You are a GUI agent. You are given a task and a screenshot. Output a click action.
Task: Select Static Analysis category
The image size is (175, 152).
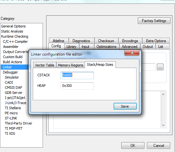click(x=12, y=31)
